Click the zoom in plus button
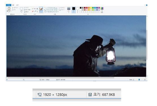The height and width of the screenshot is (106, 157). pyautogui.click(x=145, y=80)
